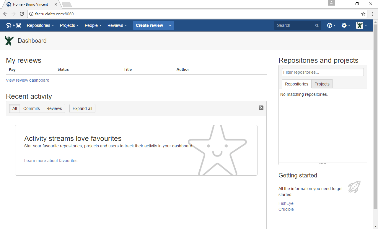Open View review dashboard link

pyautogui.click(x=27, y=80)
